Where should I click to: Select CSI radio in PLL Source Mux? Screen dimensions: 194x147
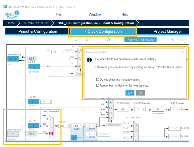click(51, 126)
